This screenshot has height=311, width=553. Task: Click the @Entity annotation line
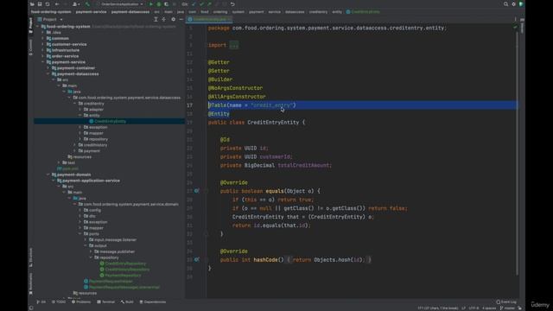(219, 114)
